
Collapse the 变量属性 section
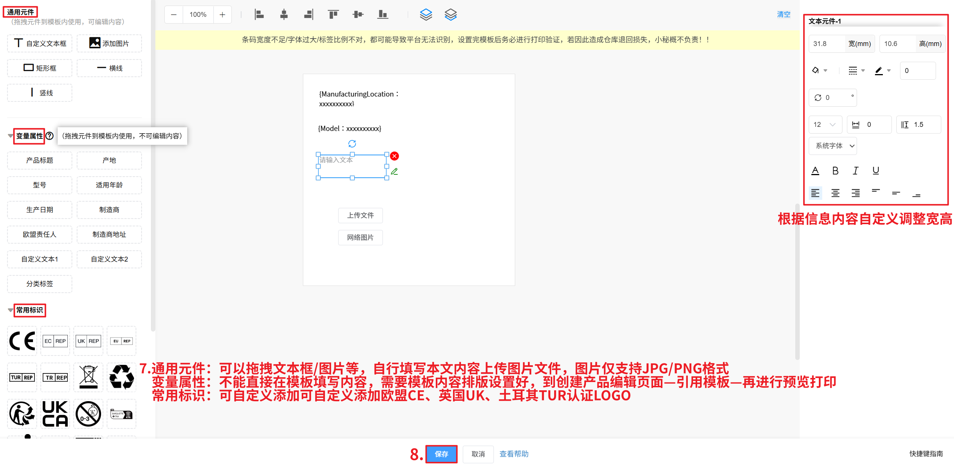[10, 136]
